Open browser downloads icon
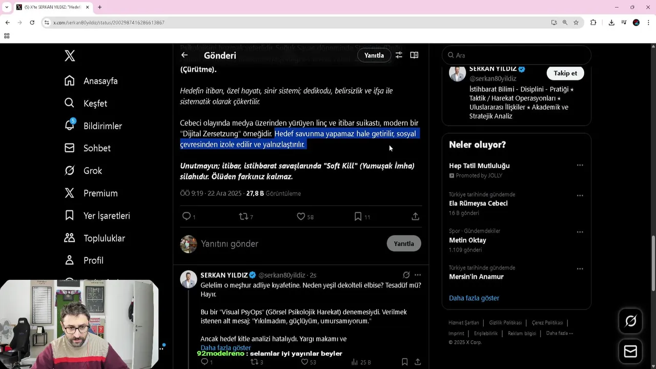This screenshot has height=369, width=656. 611,23
